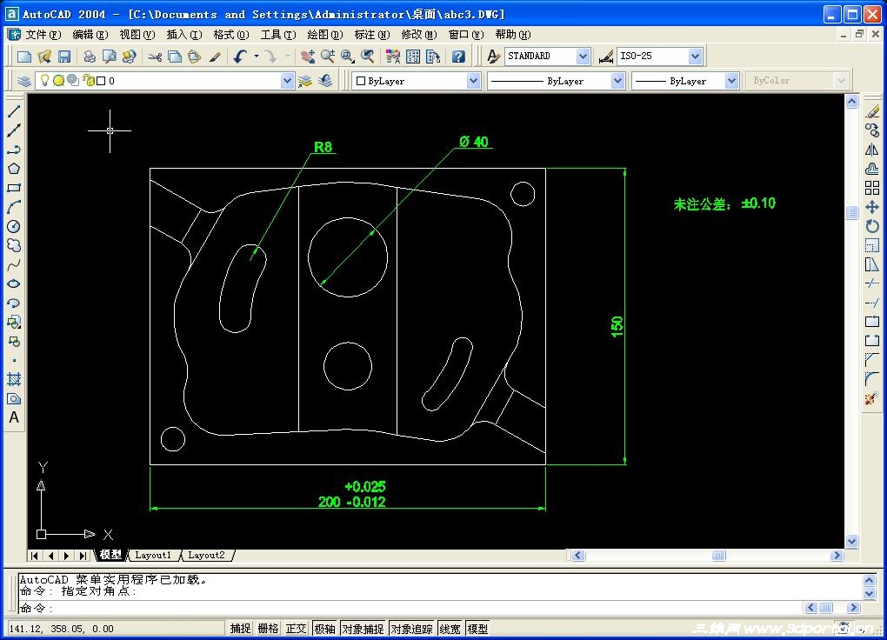
Task: Select the Ellipse tool
Action: (14, 284)
